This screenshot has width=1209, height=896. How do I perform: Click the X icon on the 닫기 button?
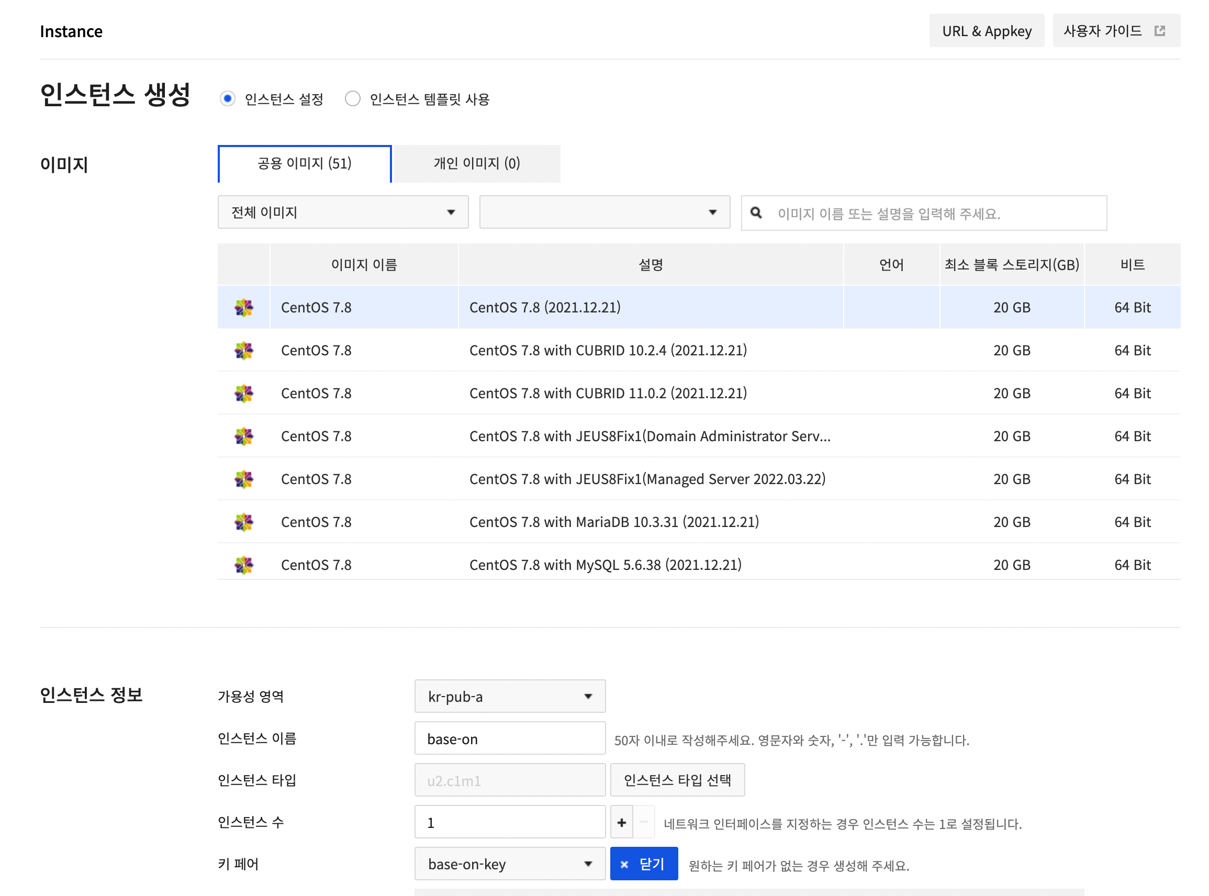point(624,864)
